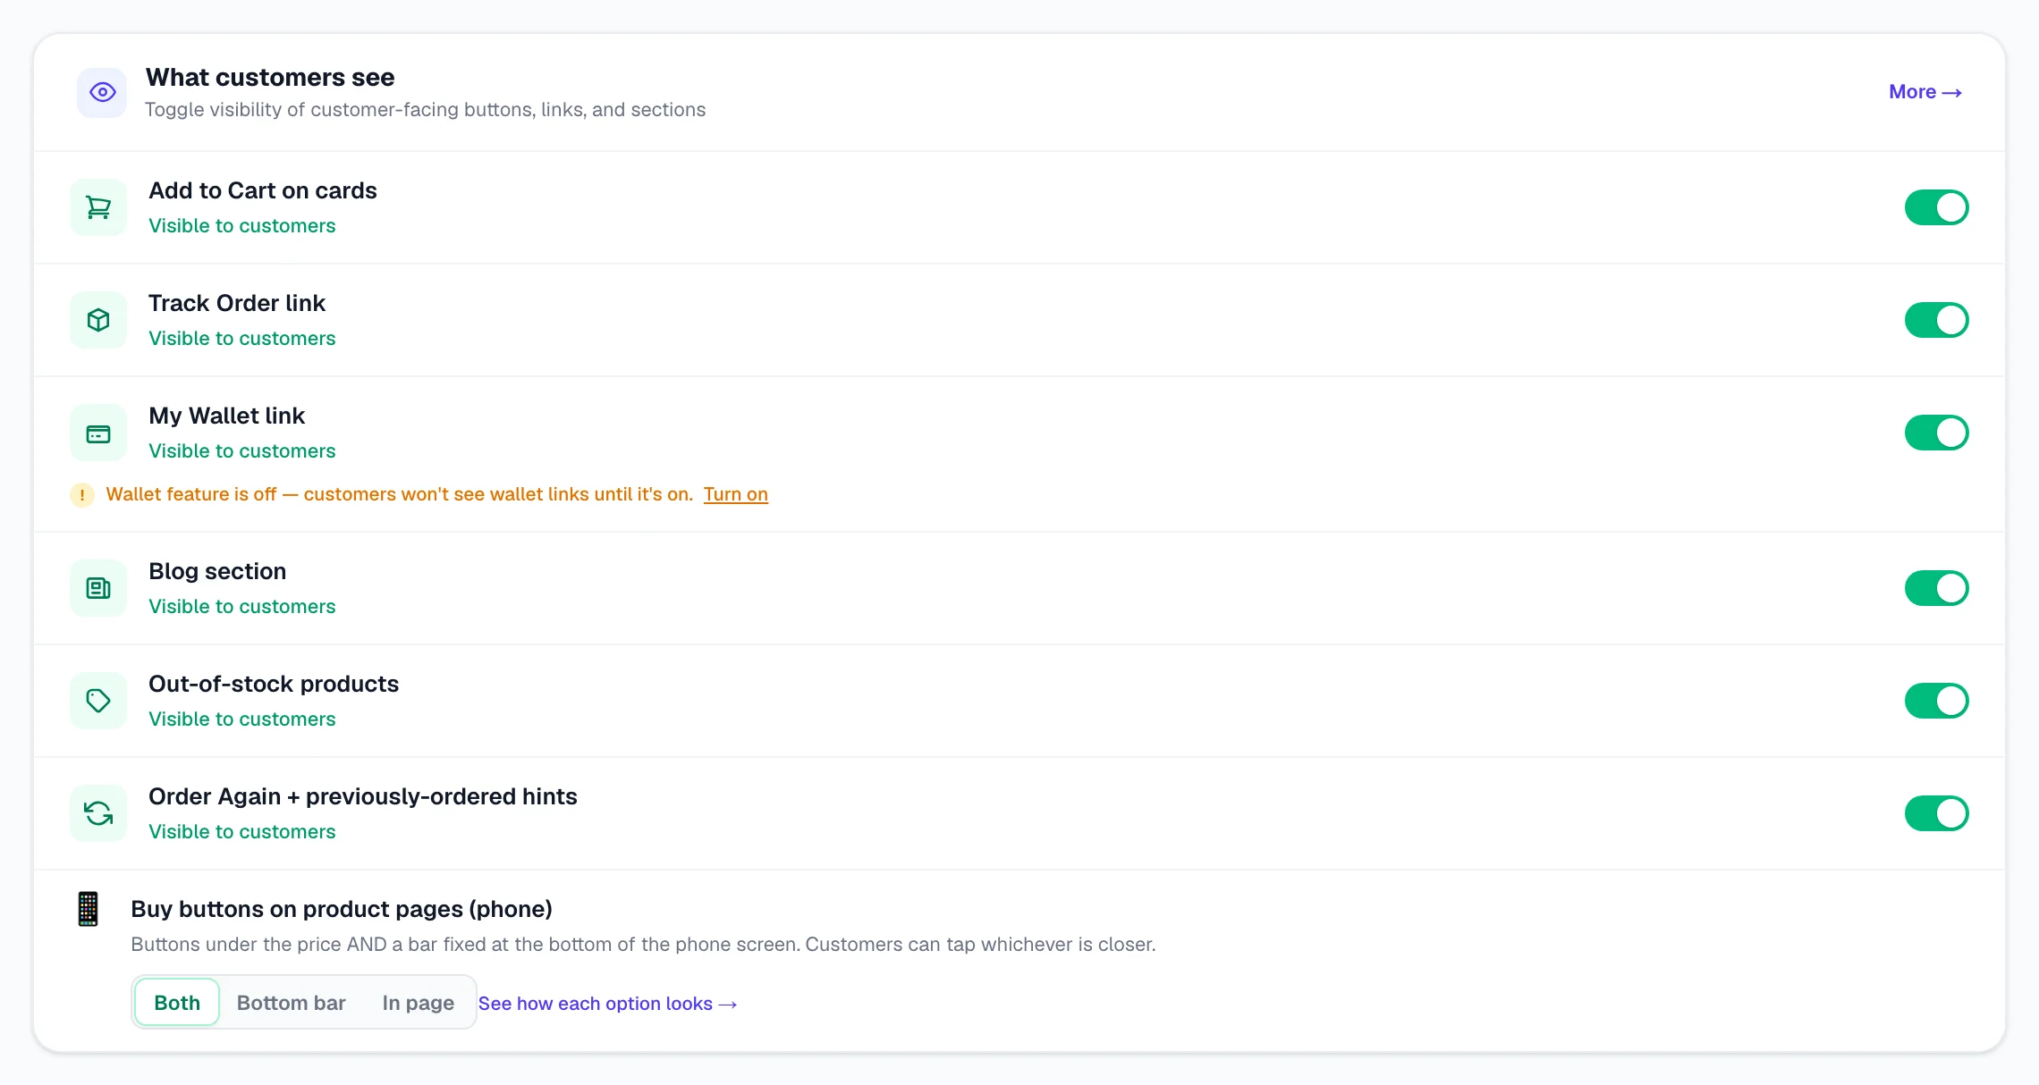Toggle Blog section visibility switch
The image size is (2039, 1085).
(1936, 588)
